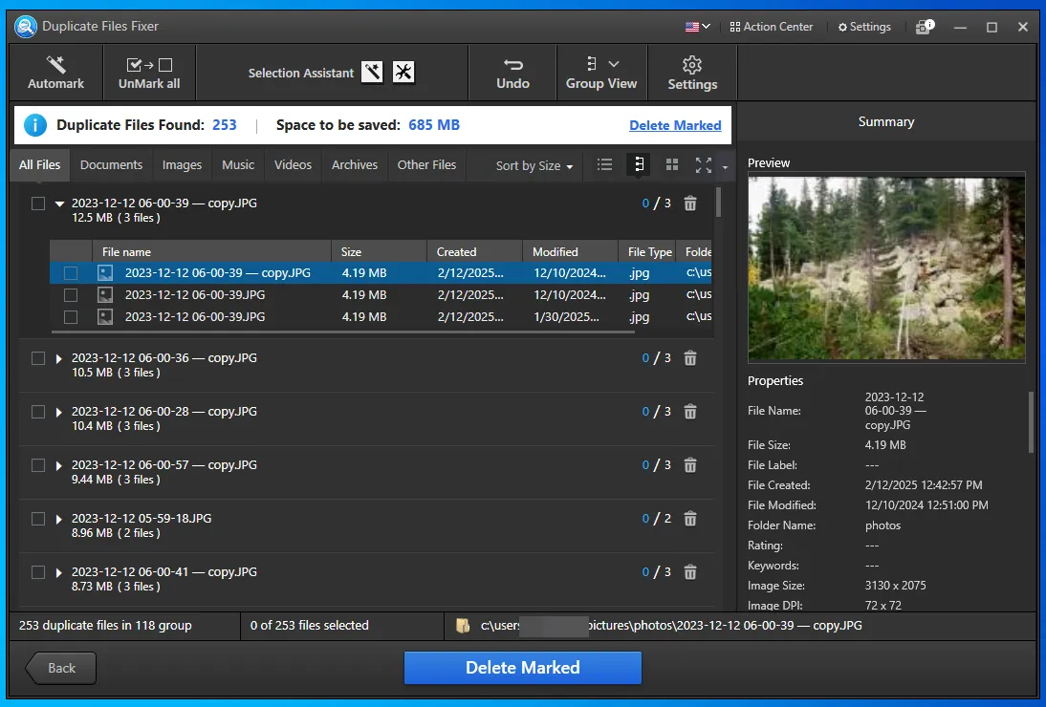Click the blue Delete Marked button
This screenshot has height=707, width=1046.
tap(522, 668)
